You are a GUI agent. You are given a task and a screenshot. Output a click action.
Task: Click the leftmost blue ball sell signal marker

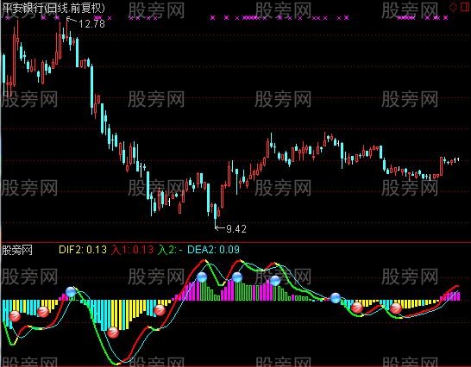[71, 292]
